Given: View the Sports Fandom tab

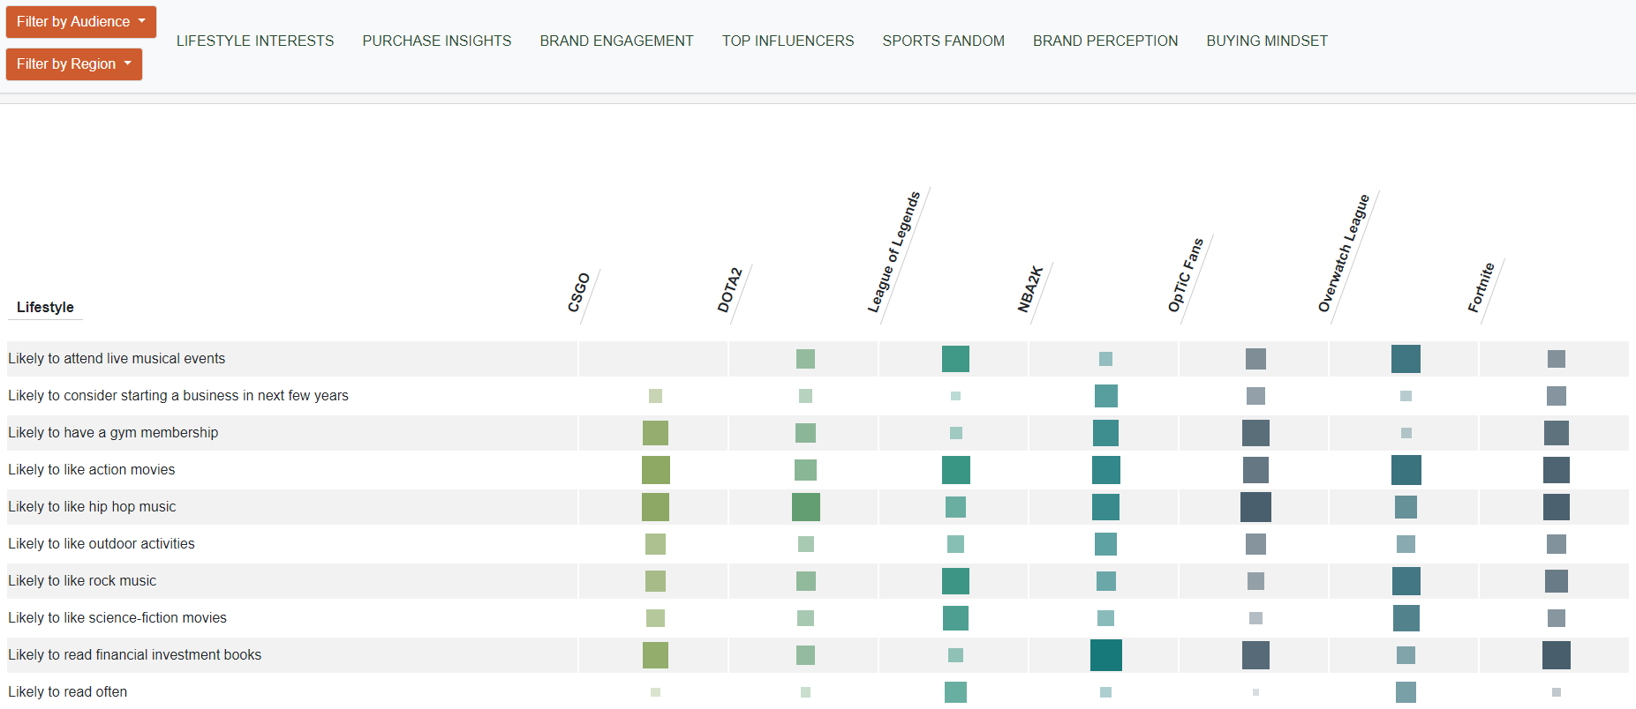Looking at the screenshot, I should [x=943, y=41].
